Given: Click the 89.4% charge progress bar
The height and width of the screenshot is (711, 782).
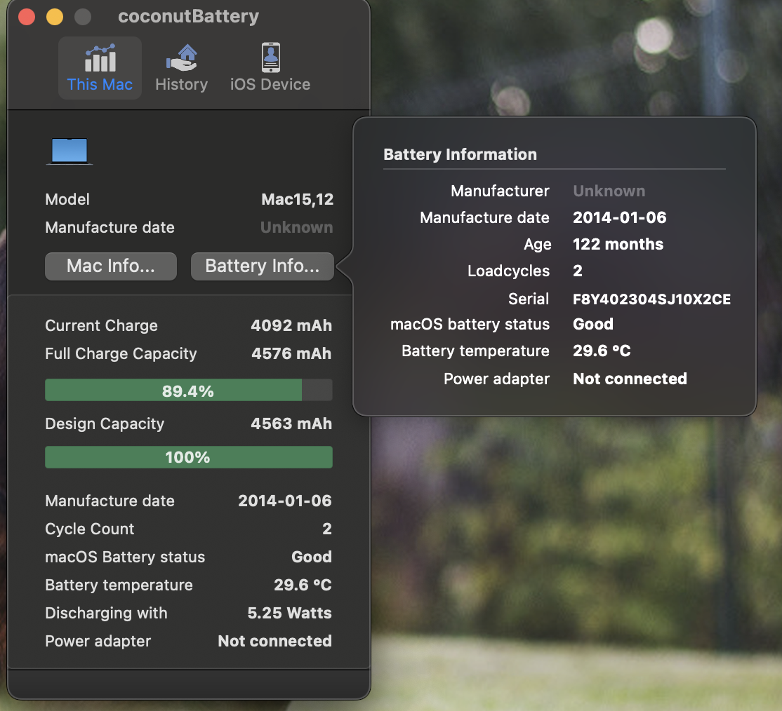Looking at the screenshot, I should [189, 390].
